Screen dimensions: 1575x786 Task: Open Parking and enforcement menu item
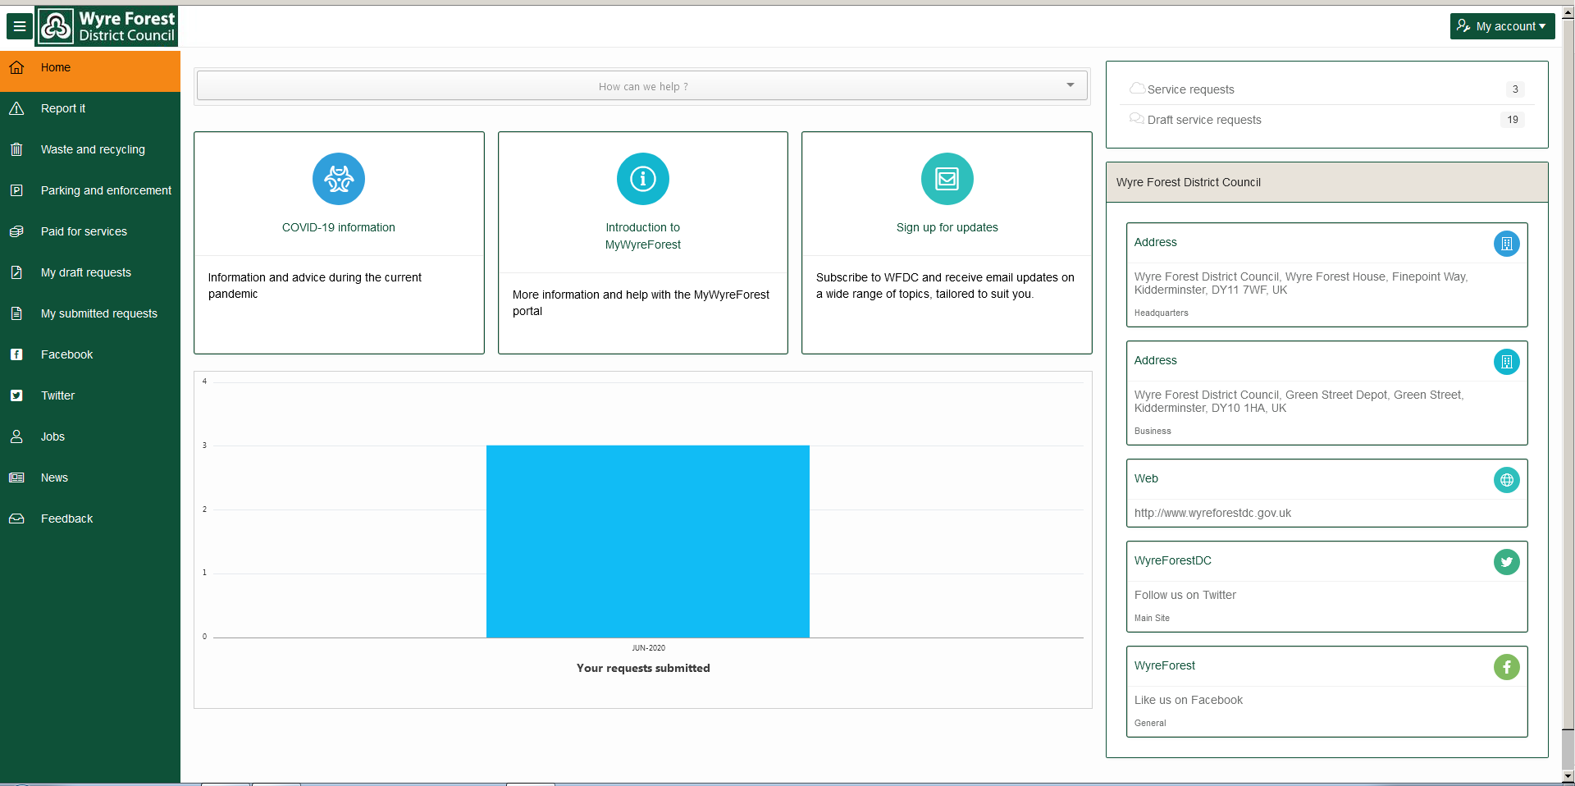pyautogui.click(x=90, y=190)
